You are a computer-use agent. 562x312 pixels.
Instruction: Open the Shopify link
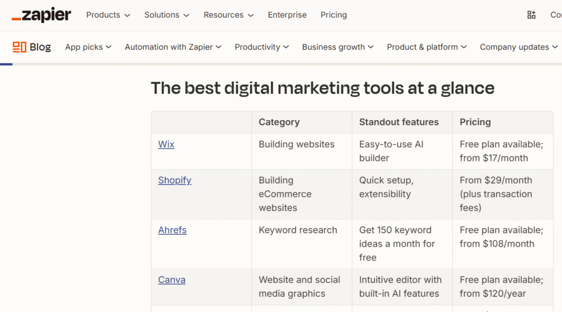click(175, 180)
